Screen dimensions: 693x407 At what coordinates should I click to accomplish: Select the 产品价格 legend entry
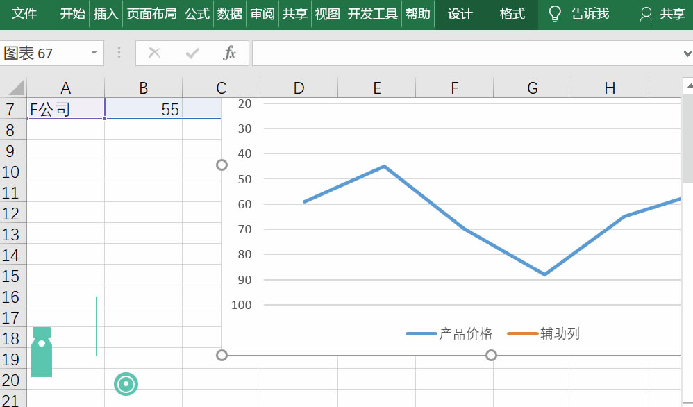point(466,333)
